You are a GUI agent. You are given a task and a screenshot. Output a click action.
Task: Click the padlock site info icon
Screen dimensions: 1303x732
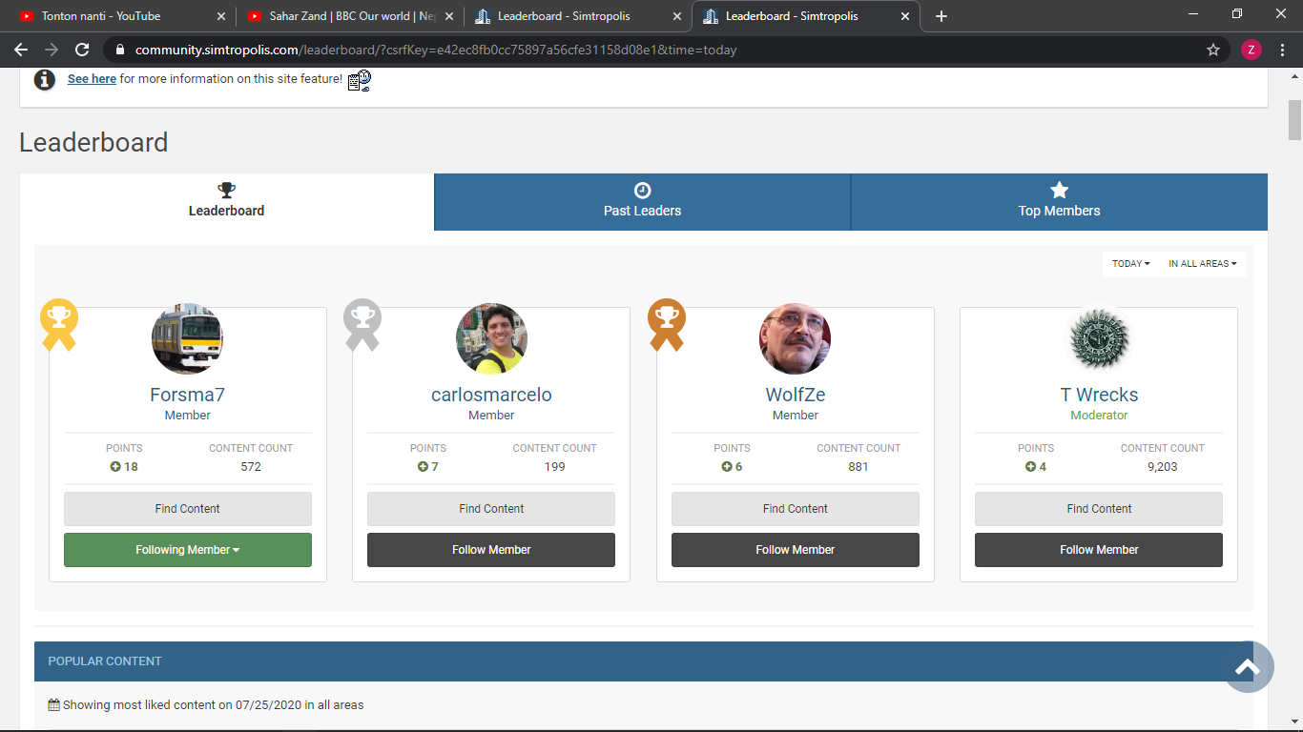tap(120, 50)
